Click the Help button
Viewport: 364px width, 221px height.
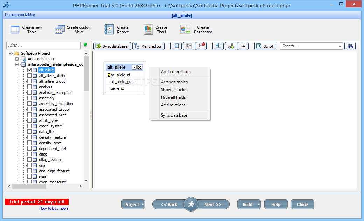276,205
